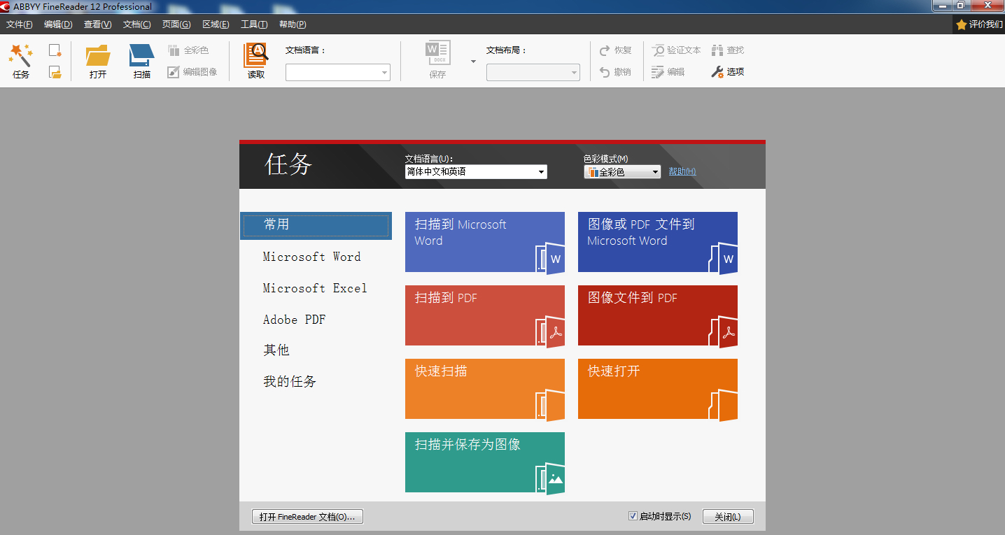Open the 文件 menu
Viewport: 1005px width, 535px height.
[19, 24]
